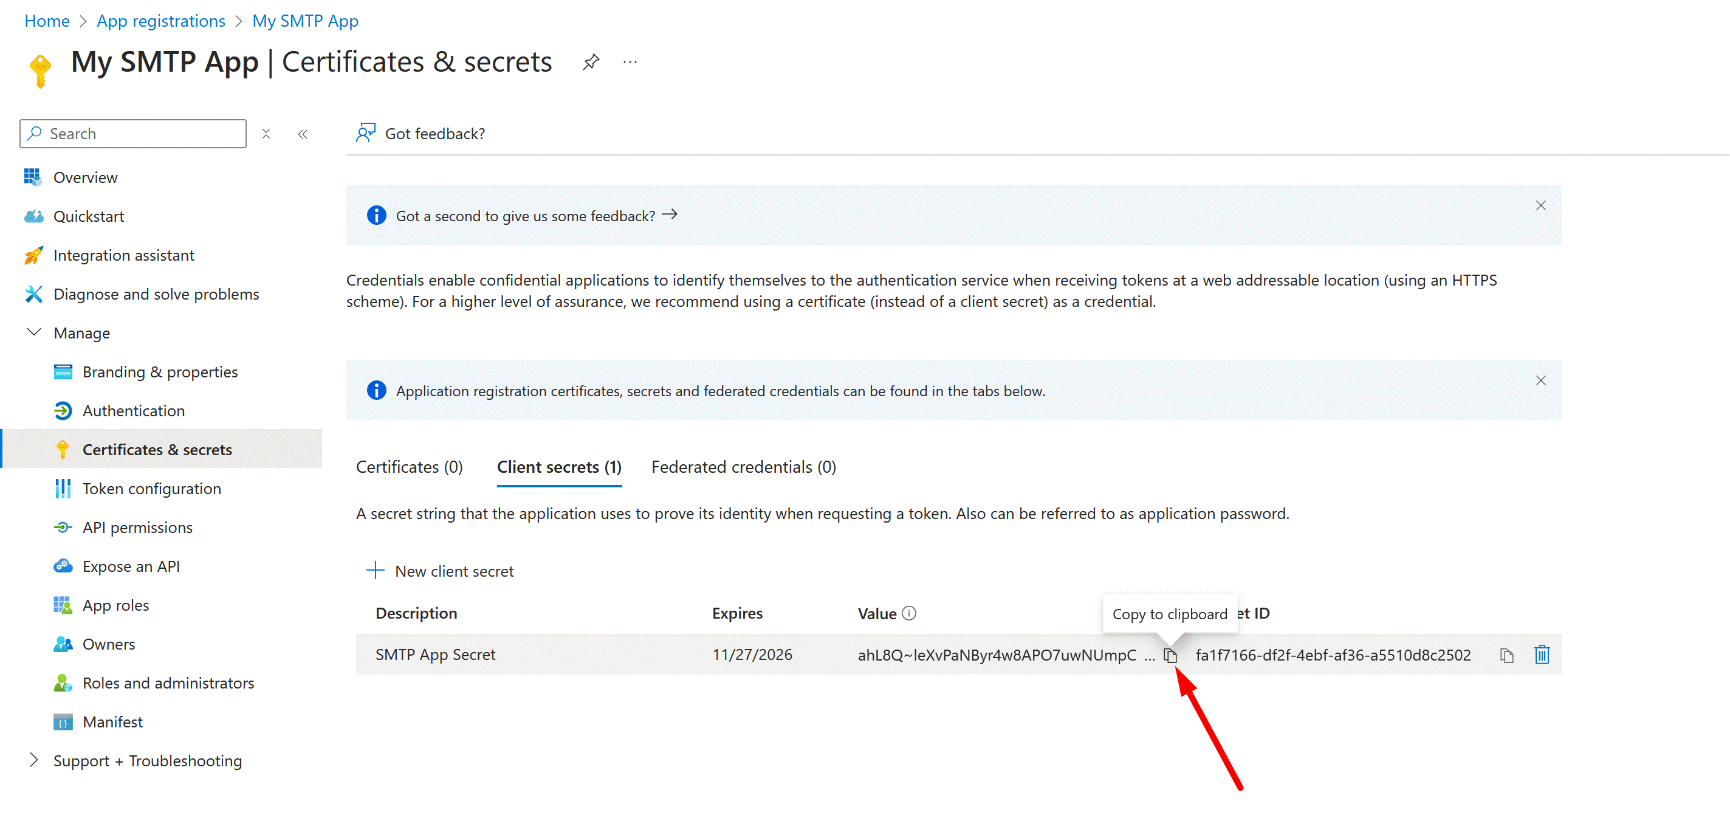This screenshot has height=838, width=1730.
Task: Open the Federated credentials (0) tab
Action: pyautogui.click(x=743, y=467)
